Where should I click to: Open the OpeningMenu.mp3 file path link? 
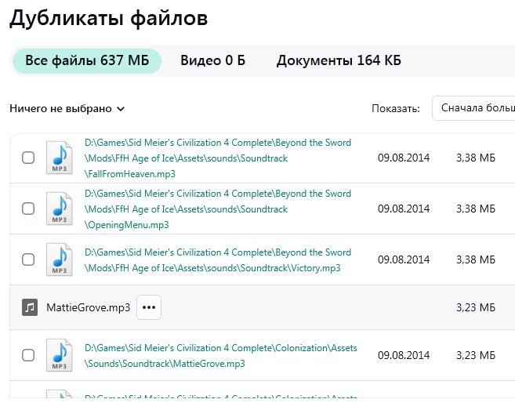(x=218, y=209)
